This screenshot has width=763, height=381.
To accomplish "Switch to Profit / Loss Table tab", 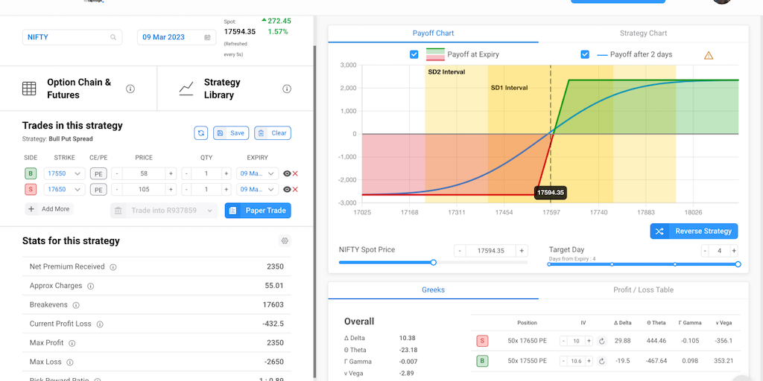I will [643, 290].
